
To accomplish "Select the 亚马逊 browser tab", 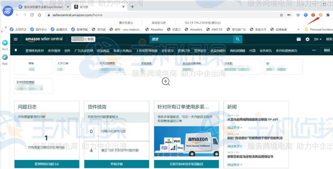I will point(100,7).
